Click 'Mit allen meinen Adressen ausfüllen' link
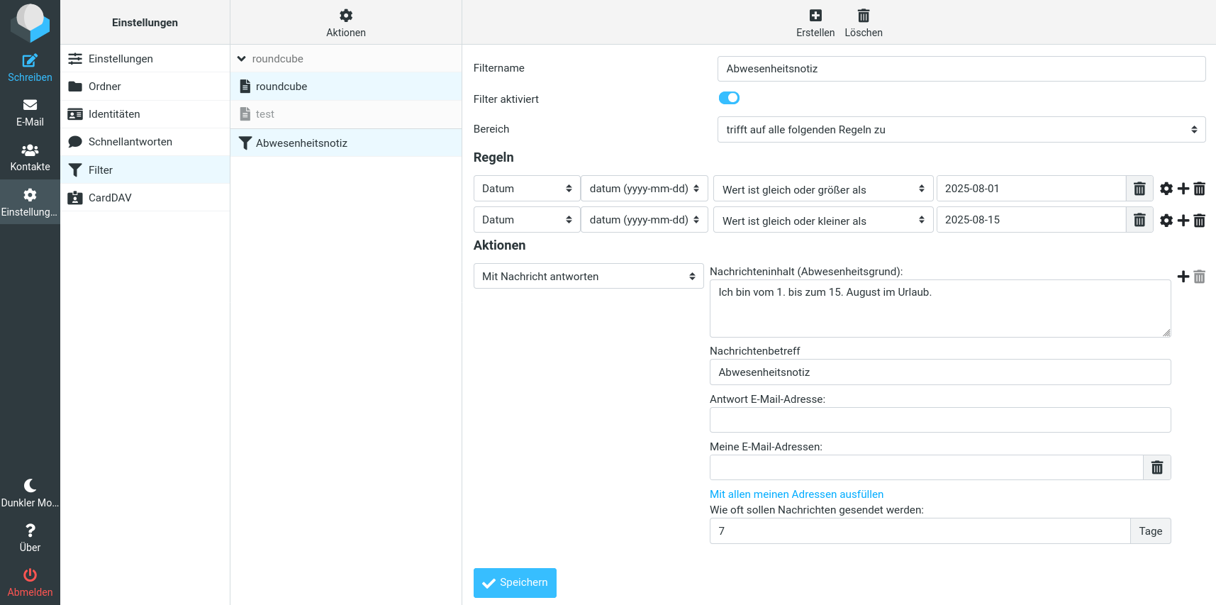Screen dimensions: 1216x605 [796, 494]
